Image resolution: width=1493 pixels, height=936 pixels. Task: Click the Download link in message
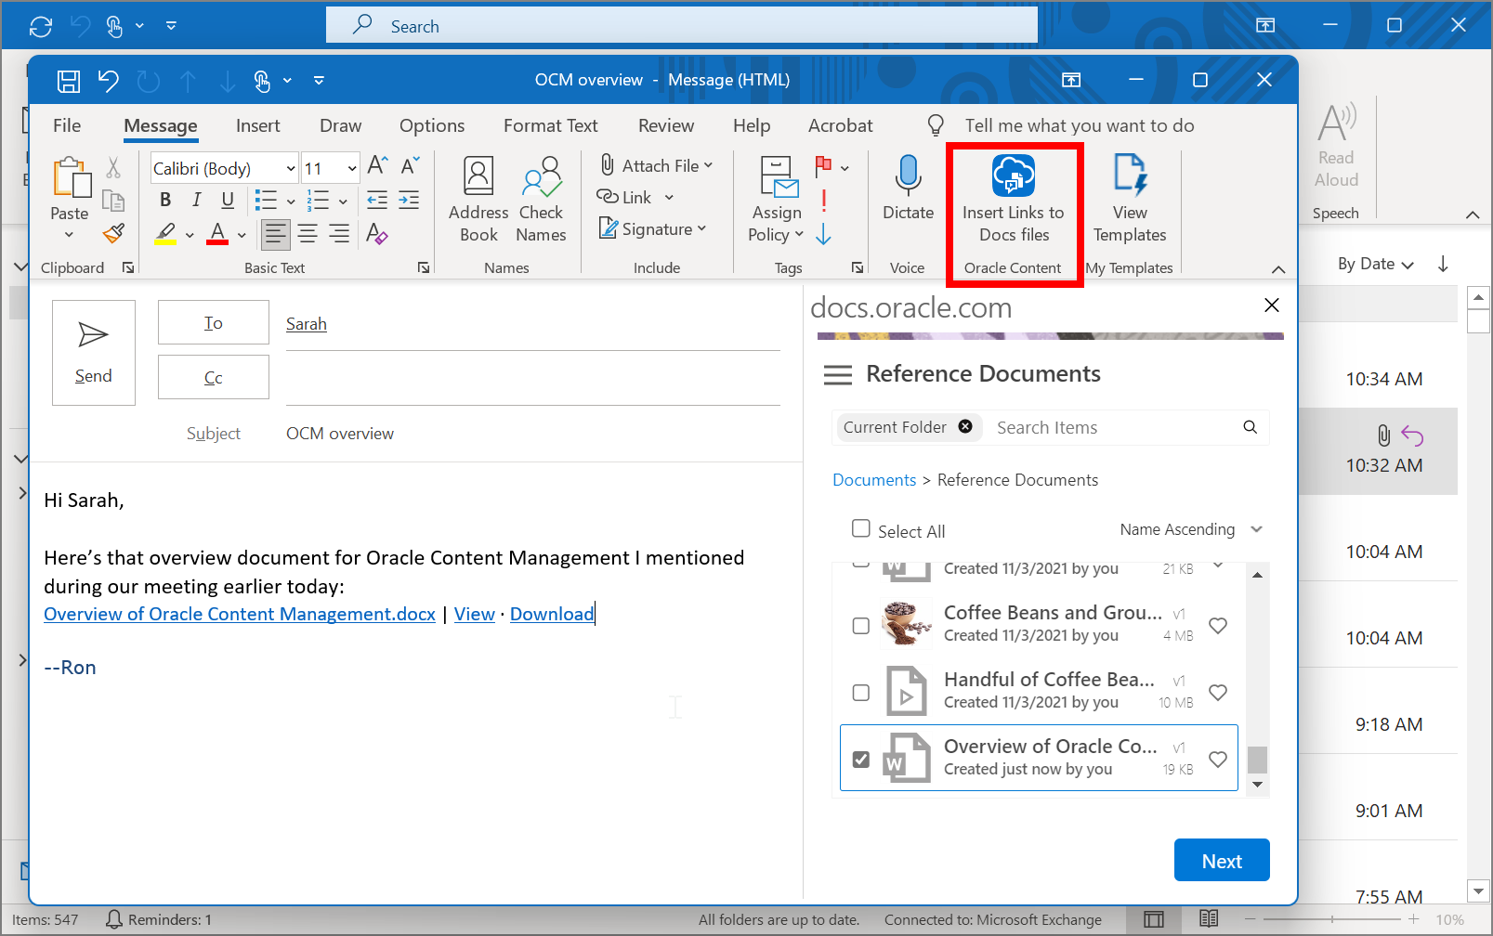coord(552,615)
